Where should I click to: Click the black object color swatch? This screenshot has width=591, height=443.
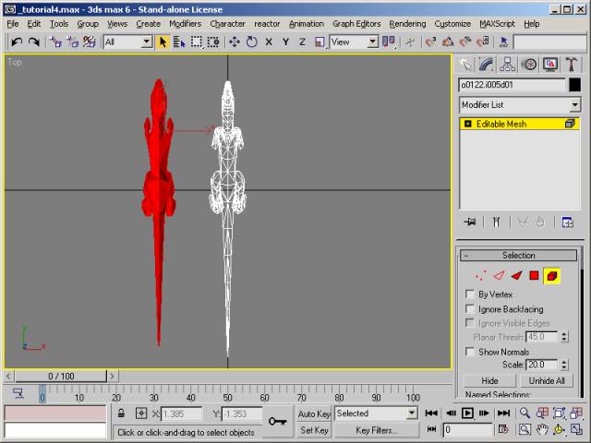[574, 85]
